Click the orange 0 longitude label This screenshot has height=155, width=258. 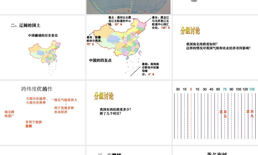[191, 89]
